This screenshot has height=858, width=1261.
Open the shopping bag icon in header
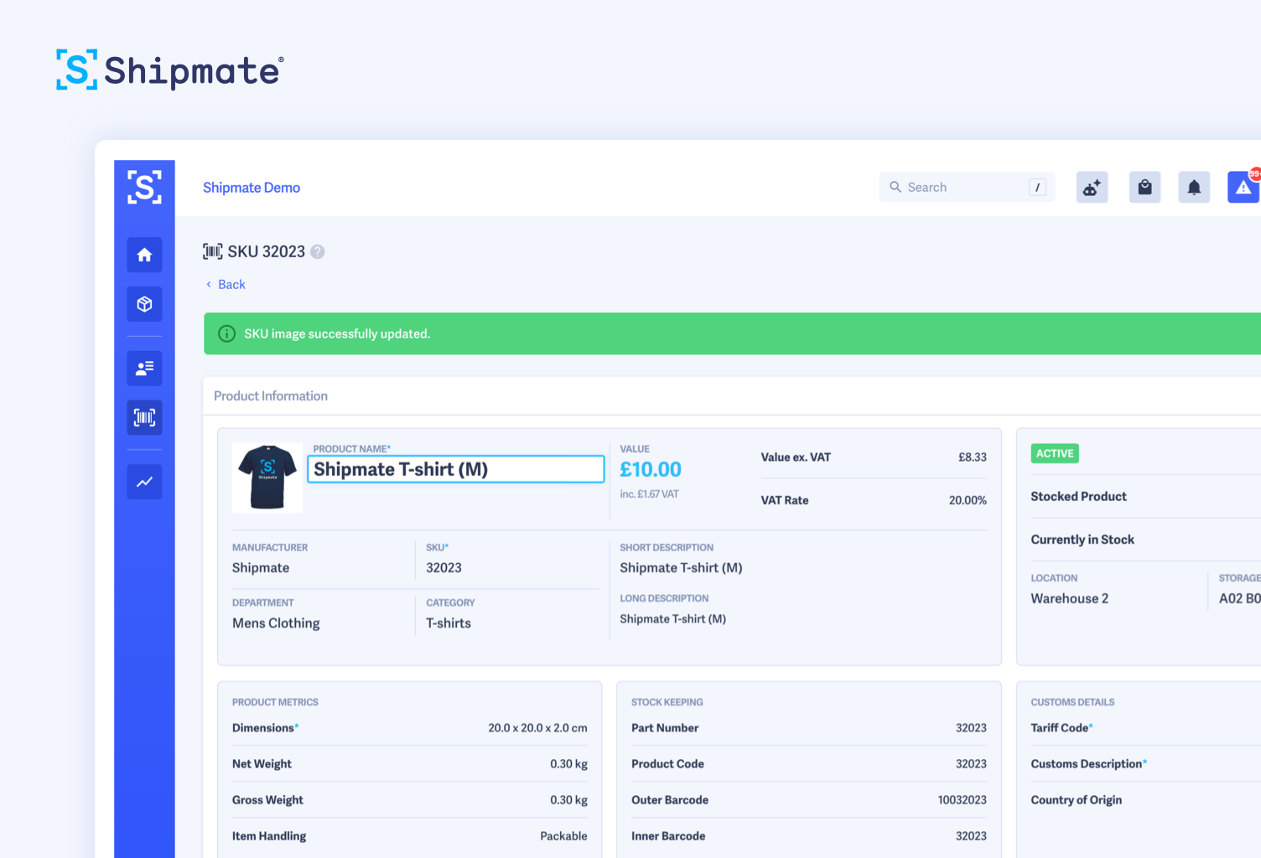[1144, 188]
